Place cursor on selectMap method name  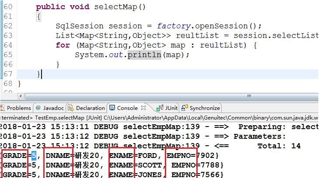point(118,7)
